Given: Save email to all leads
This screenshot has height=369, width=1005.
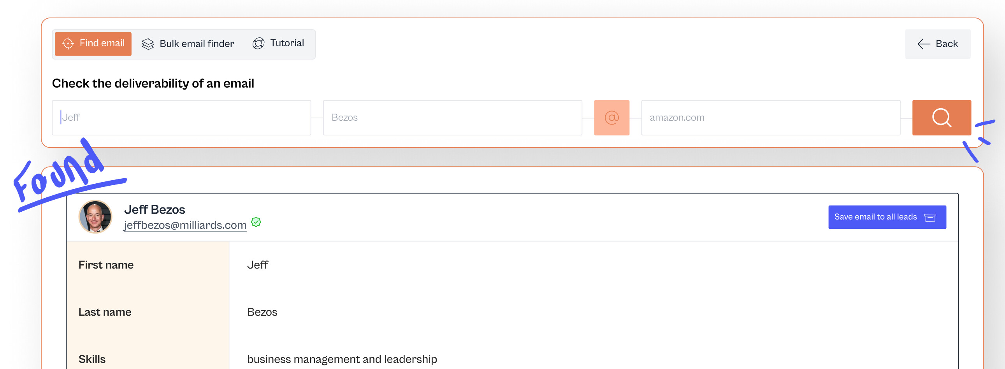Looking at the screenshot, I should [887, 217].
